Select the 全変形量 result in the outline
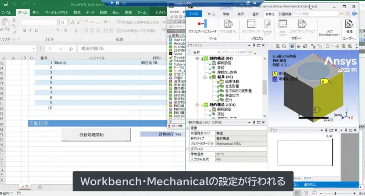The height and width of the screenshot is (196, 365). (x=232, y=86)
